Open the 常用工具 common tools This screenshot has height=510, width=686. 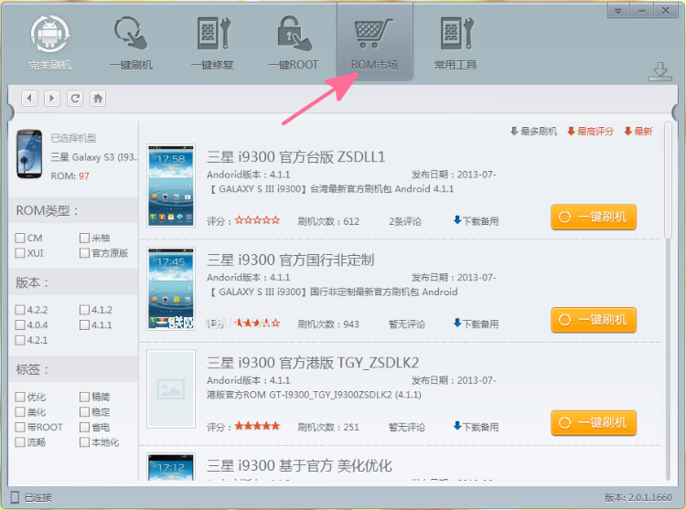tap(456, 43)
